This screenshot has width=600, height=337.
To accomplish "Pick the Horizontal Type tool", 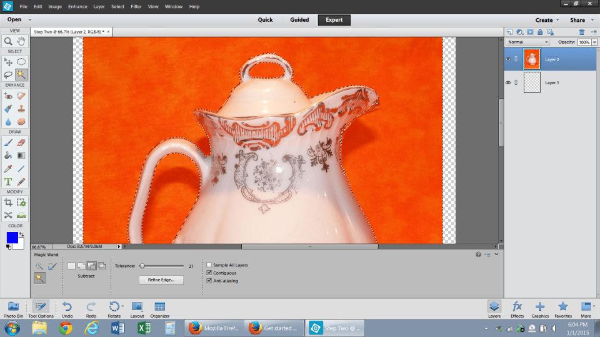I will coord(9,182).
